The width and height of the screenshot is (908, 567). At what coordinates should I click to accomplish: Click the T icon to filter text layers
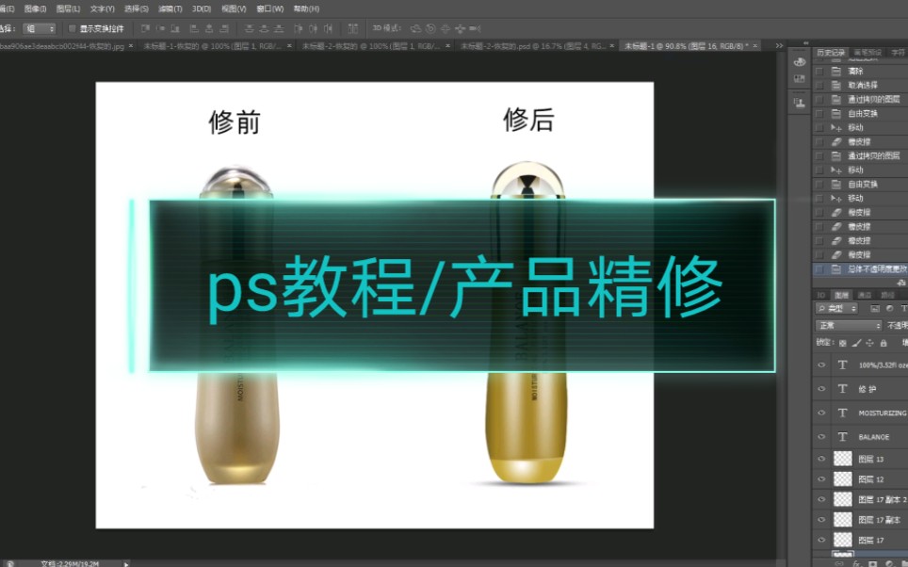(x=903, y=308)
